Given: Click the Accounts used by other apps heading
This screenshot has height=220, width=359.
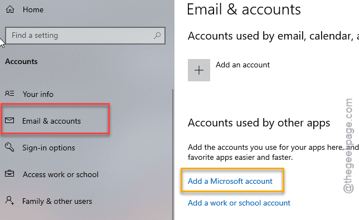Looking at the screenshot, I should click(x=259, y=123).
